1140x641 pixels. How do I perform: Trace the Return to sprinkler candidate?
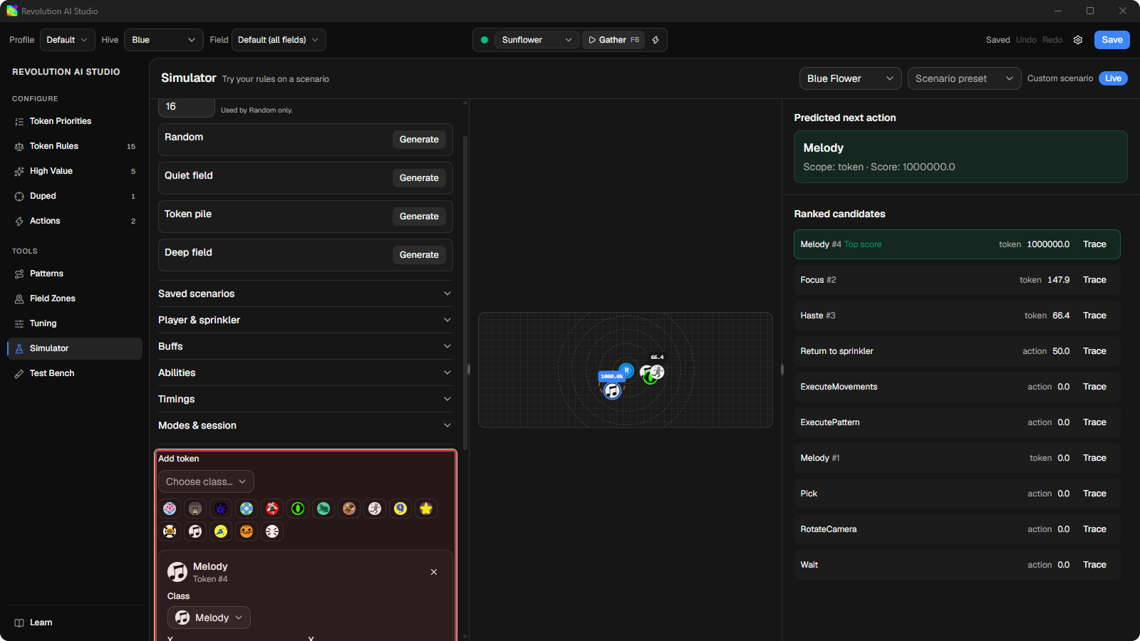[x=1094, y=351]
